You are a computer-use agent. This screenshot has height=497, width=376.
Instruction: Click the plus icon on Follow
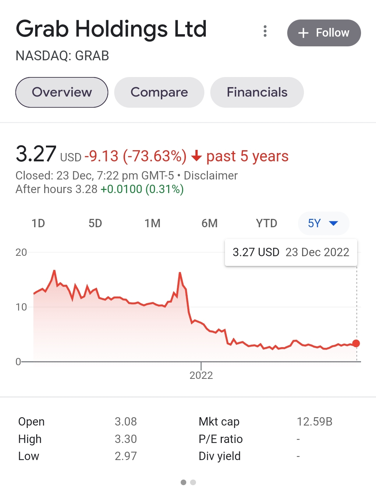point(303,33)
